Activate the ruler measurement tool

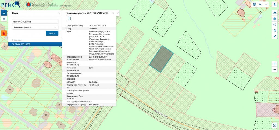click(275, 36)
